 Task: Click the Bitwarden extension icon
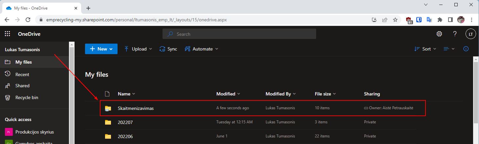(419, 20)
